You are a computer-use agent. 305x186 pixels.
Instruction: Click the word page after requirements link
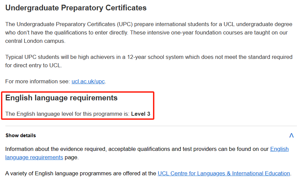(x=71, y=157)
